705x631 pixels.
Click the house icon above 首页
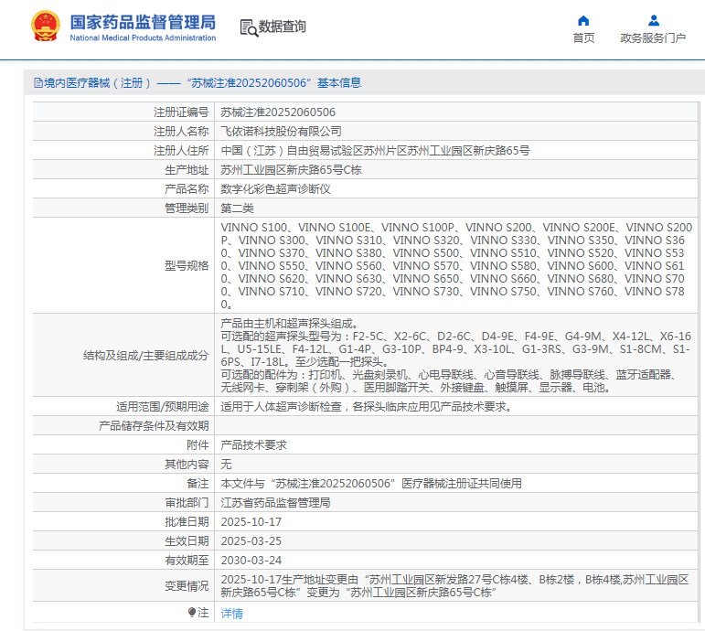tap(583, 20)
